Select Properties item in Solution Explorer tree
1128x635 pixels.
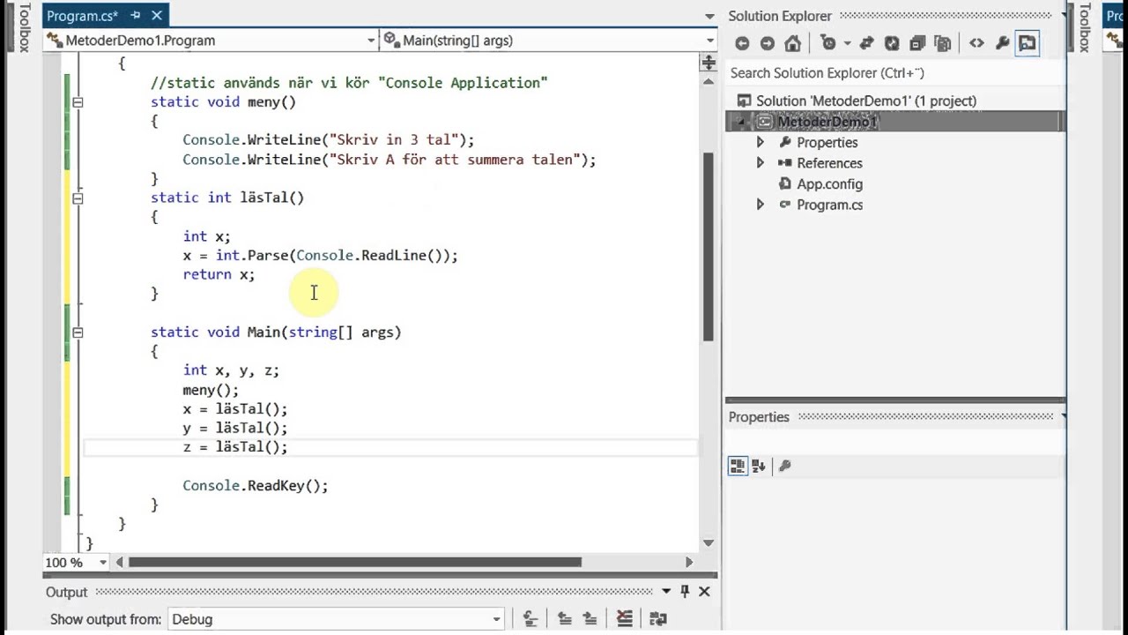[827, 142]
